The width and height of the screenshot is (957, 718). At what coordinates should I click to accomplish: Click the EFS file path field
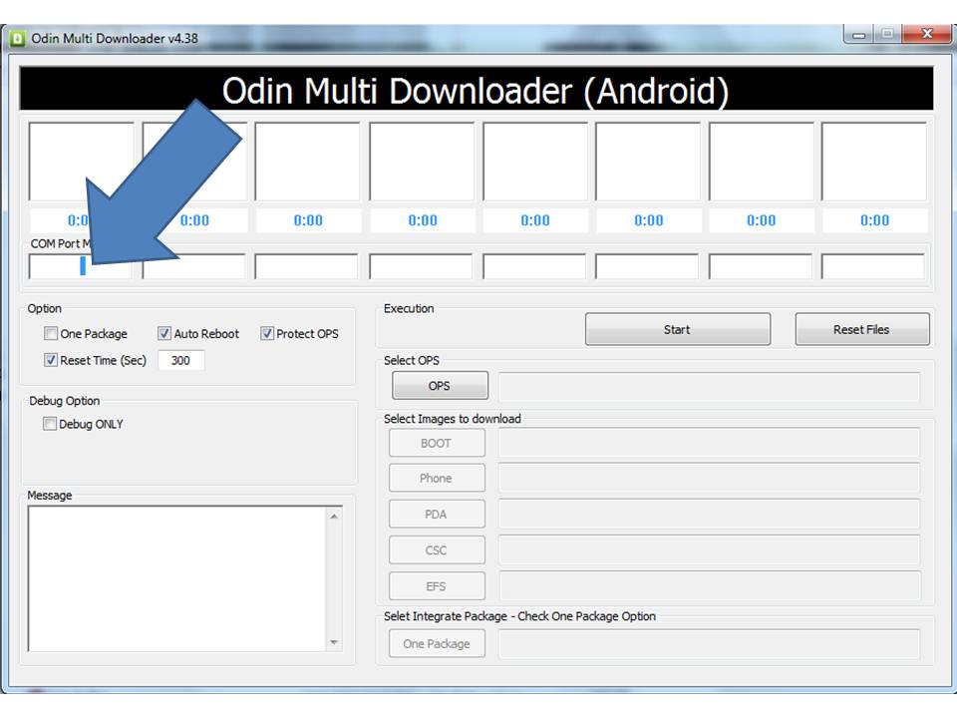(x=709, y=585)
